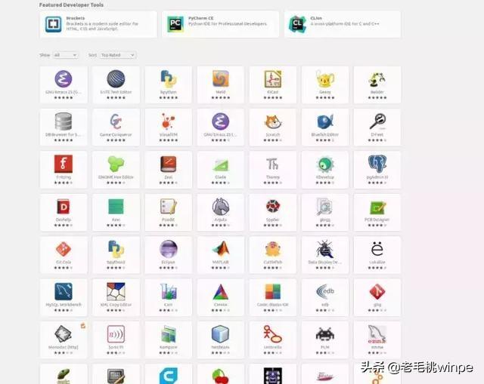484x384 pixels.
Task: Open the Git Cola app tile
Action: pos(64,255)
